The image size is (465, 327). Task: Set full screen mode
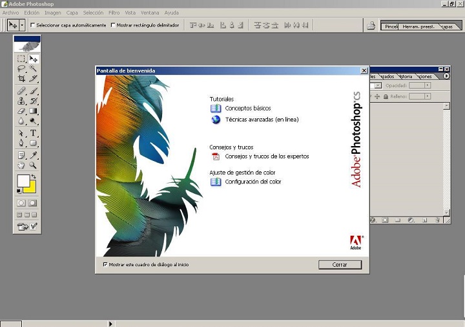pyautogui.click(x=34, y=215)
